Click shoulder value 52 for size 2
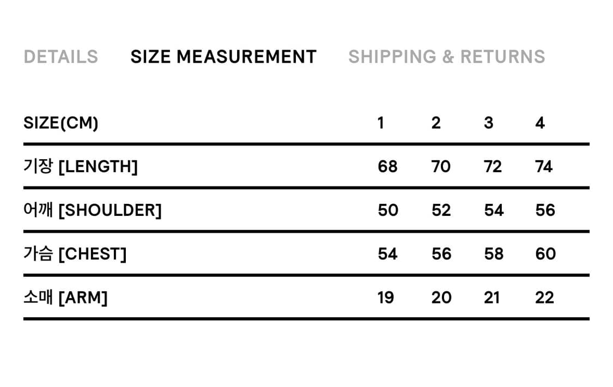This screenshot has width=613, height=387. point(441,210)
